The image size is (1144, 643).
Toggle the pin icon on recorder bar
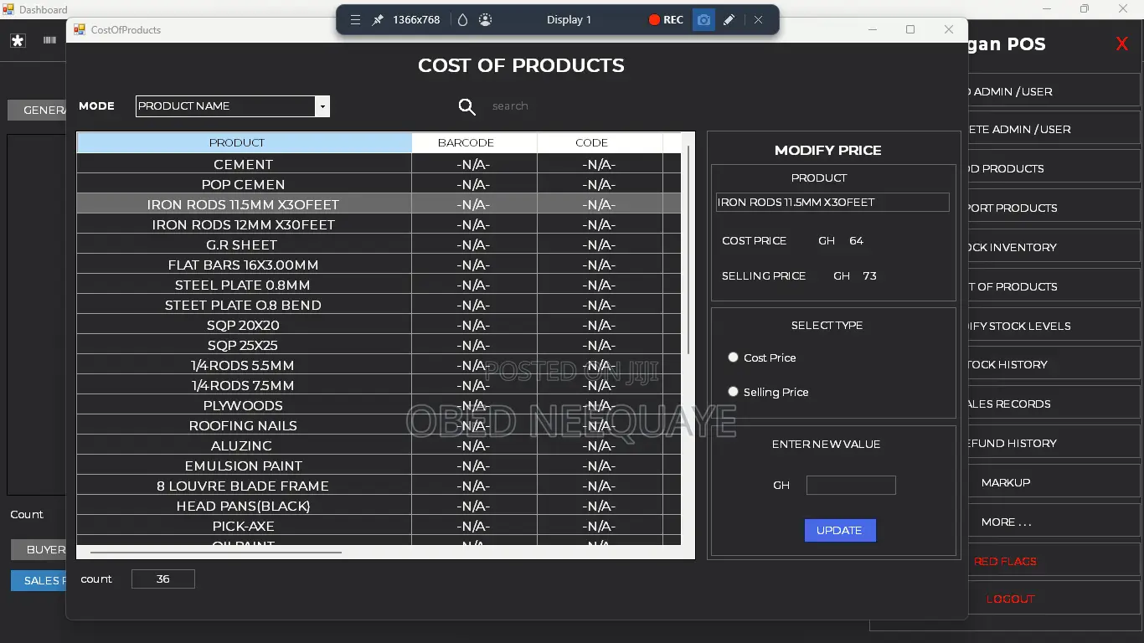point(378,20)
